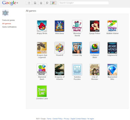Launch the Dragons of Atlantis icon

[59, 70]
